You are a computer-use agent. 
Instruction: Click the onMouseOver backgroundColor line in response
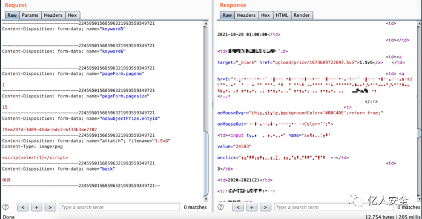tap(300, 113)
